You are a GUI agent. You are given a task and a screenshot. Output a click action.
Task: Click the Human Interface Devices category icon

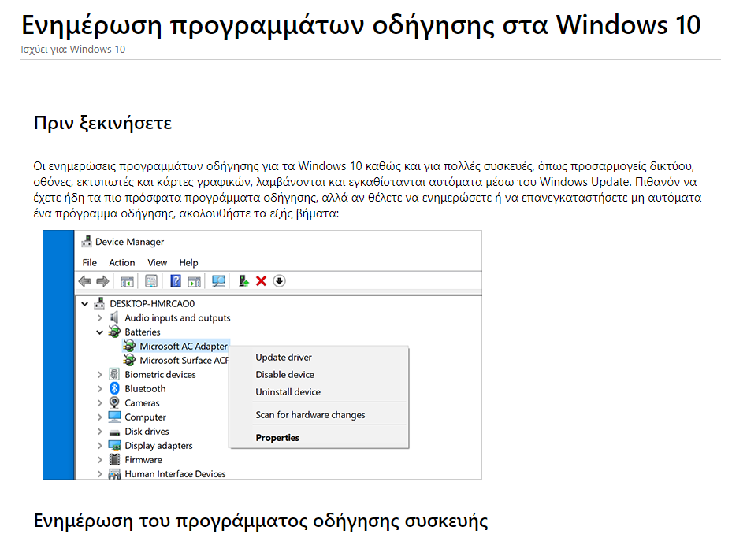coord(114,473)
